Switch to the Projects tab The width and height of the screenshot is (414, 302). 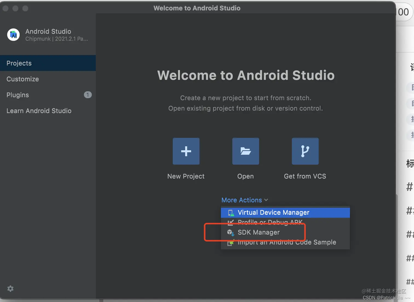(x=48, y=63)
